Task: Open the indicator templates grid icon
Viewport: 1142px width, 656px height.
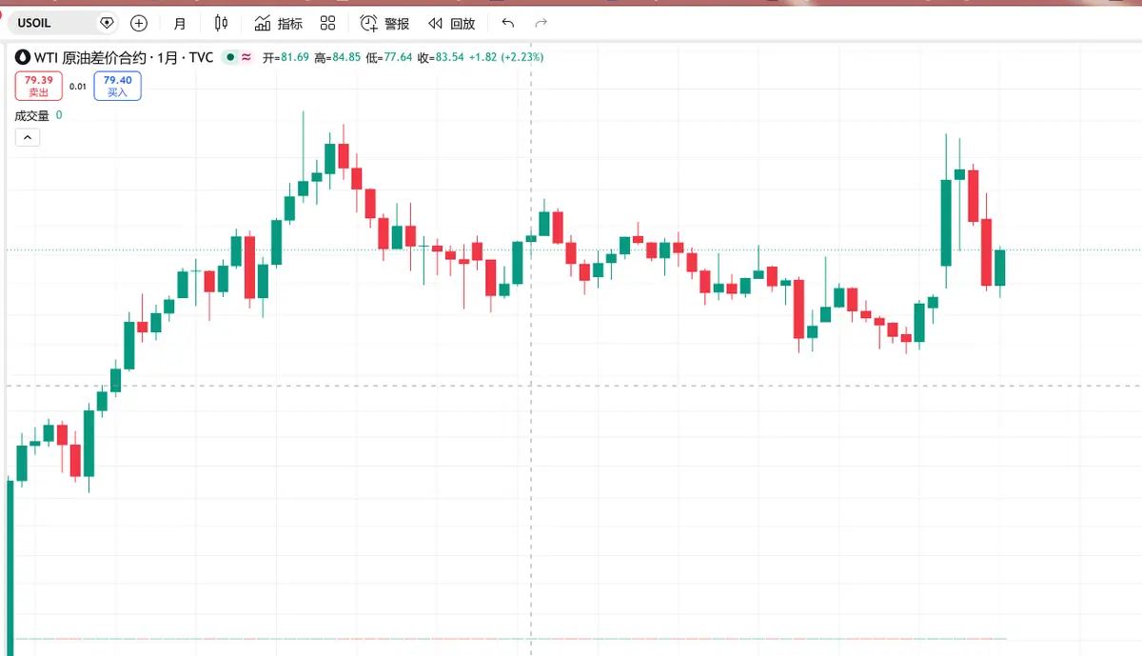Action: coord(328,23)
